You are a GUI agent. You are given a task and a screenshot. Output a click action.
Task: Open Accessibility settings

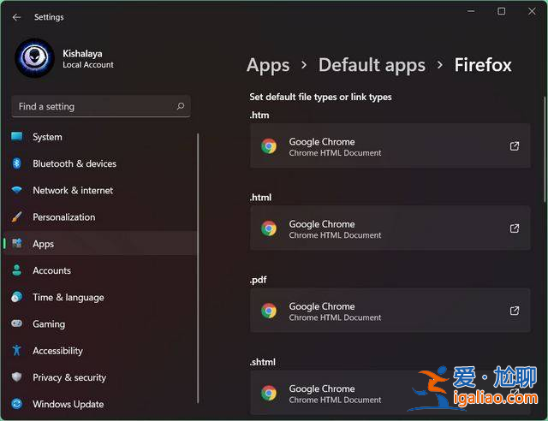tap(101, 351)
